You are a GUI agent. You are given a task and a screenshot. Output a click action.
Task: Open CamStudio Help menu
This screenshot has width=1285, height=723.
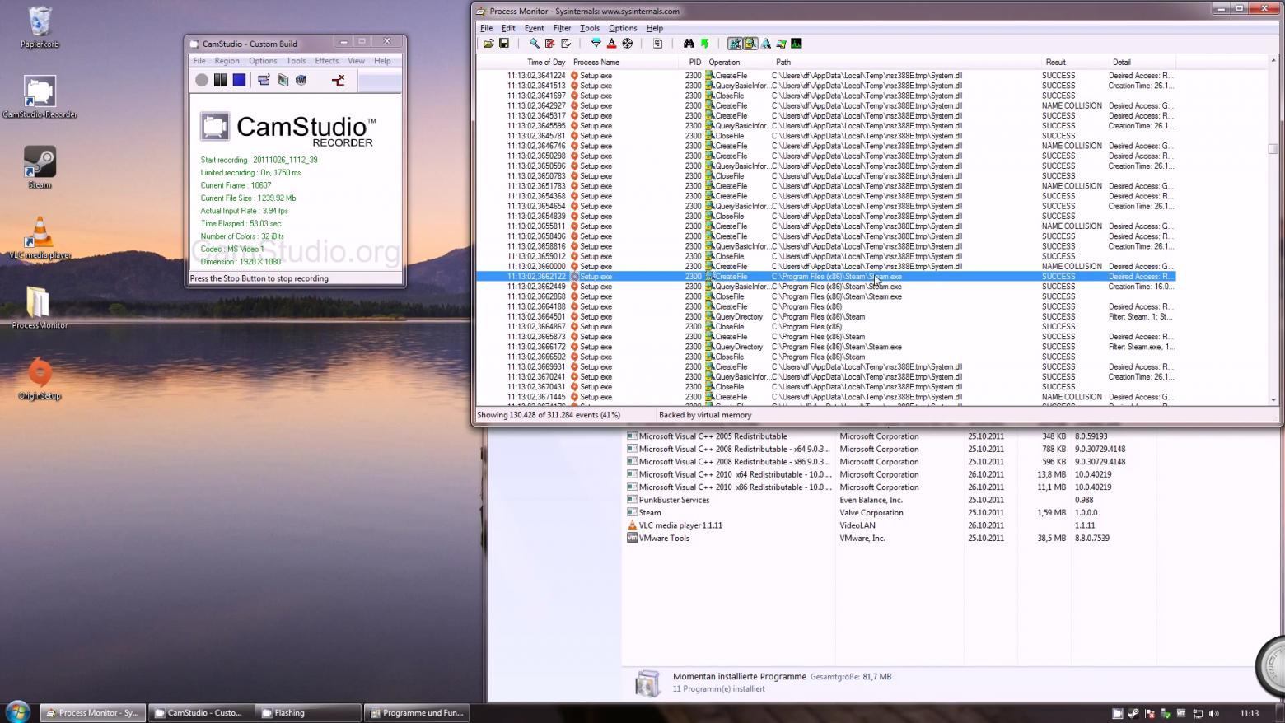tap(382, 61)
